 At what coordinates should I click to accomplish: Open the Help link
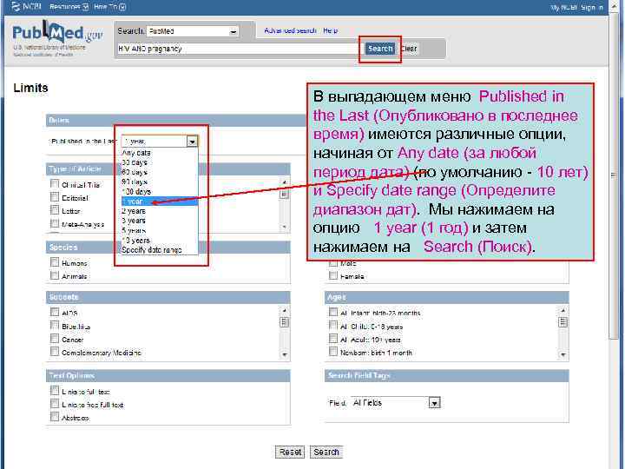click(x=330, y=30)
